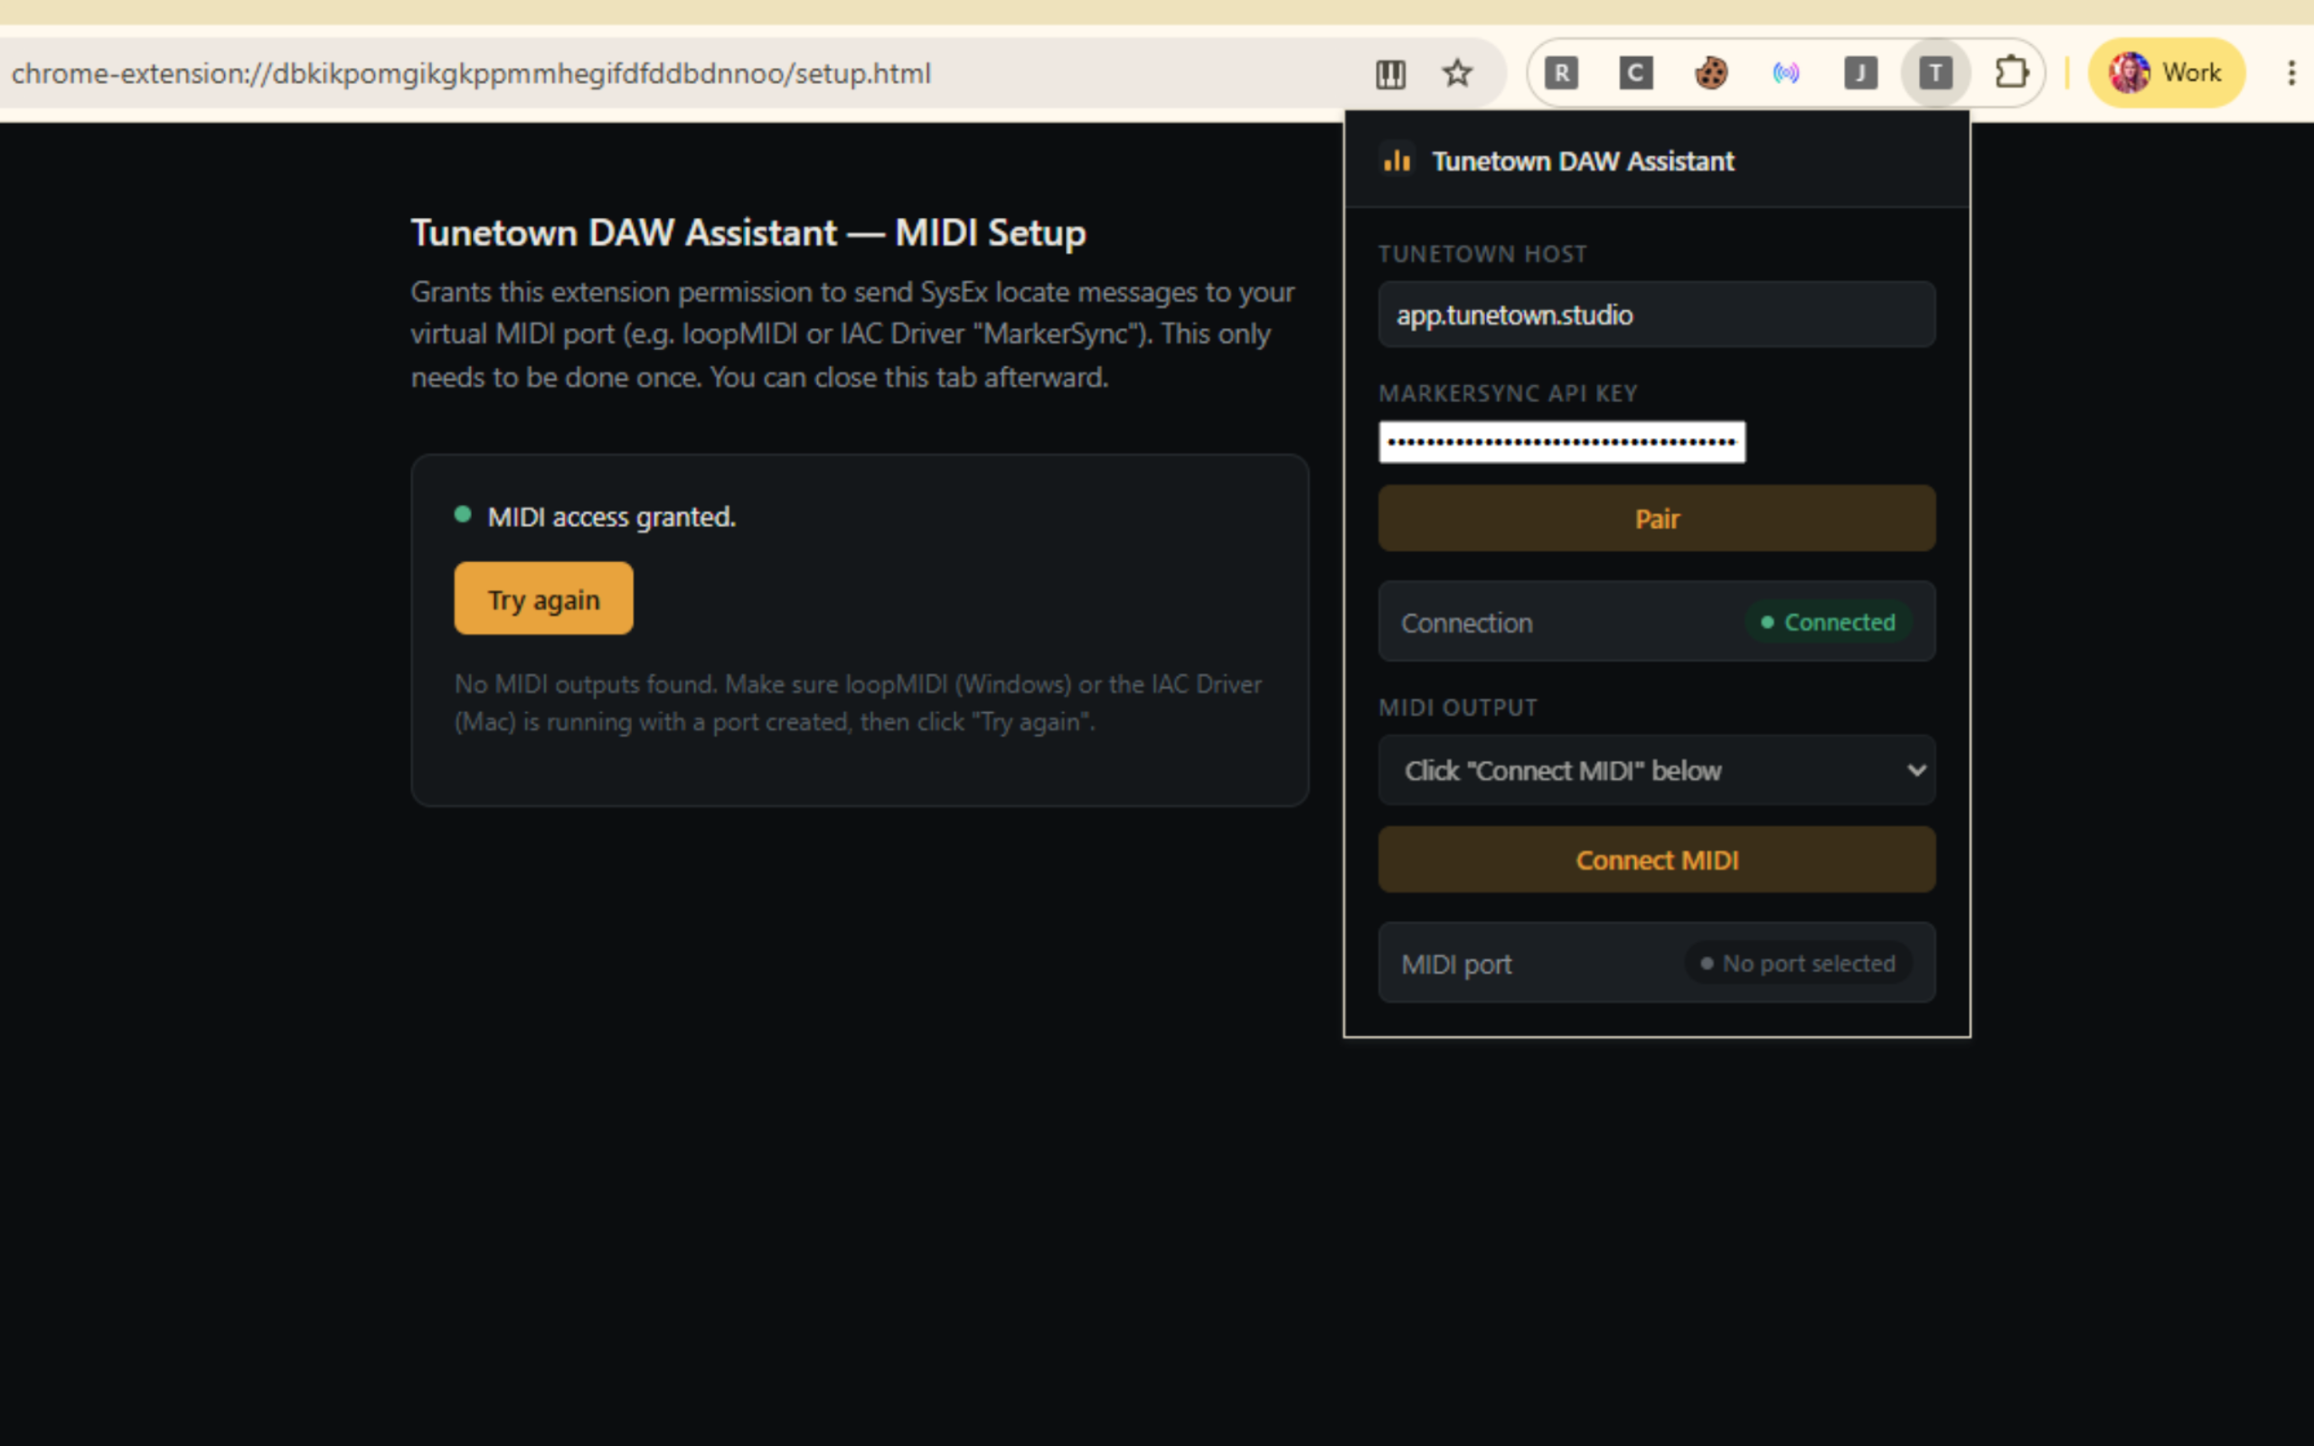The height and width of the screenshot is (1446, 2314).
Task: Toggle the T Tunetown extension icon
Action: pyautogui.click(x=1935, y=73)
